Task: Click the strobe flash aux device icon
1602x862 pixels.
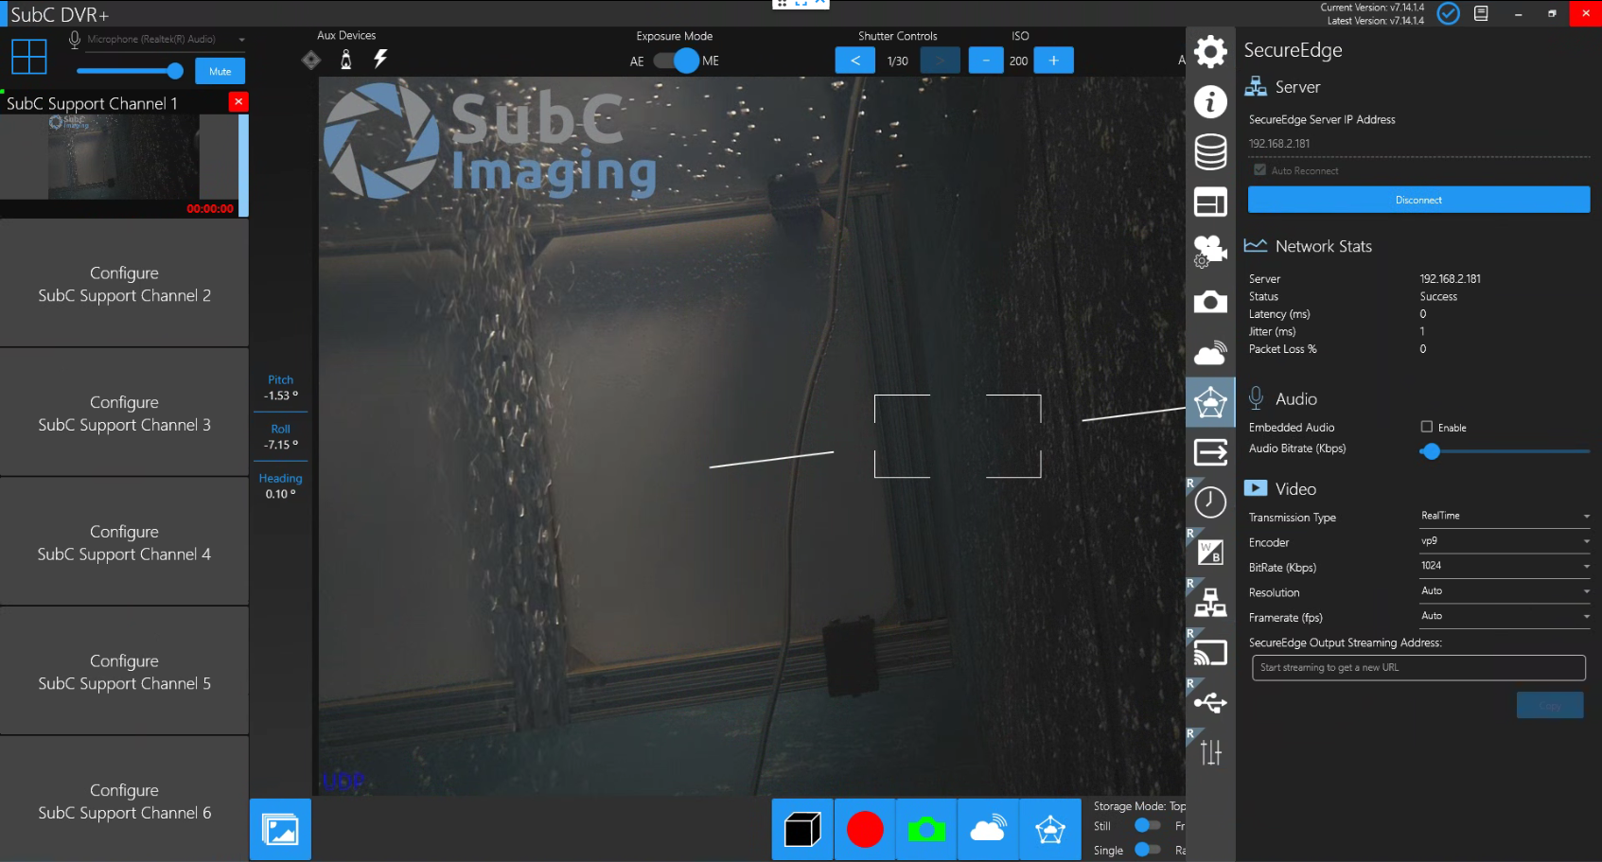Action: click(380, 60)
